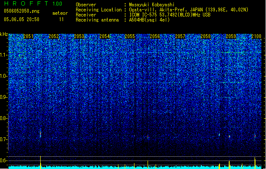Click the 0.6 kHz axis tick label
This screenshot has width=266, height=169.
tap(4, 161)
